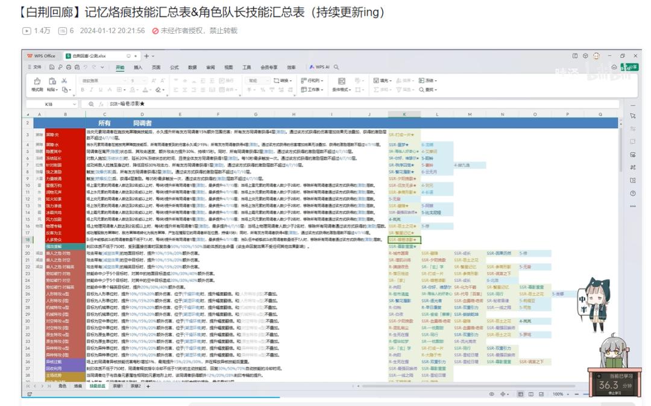Viewport: 651px width, 406px height.
Task: Click the cut scissors icon
Action: tap(64, 80)
